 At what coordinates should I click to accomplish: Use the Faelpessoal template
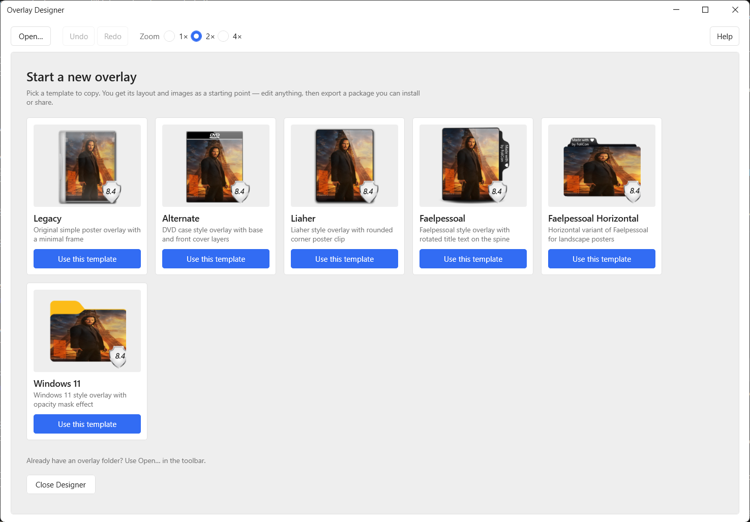473,259
